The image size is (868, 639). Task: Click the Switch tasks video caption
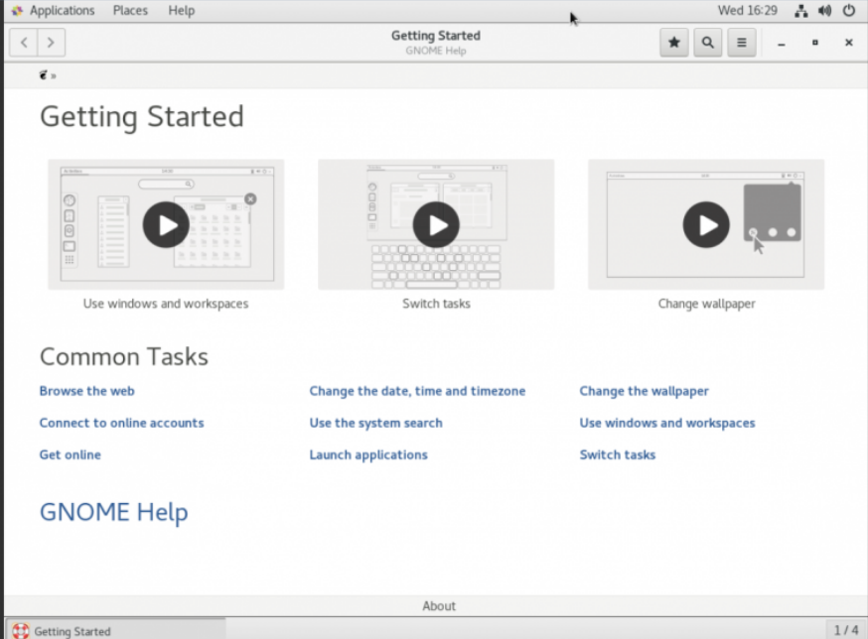(436, 304)
